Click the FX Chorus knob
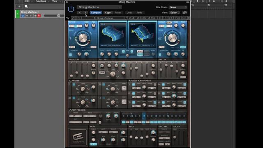Image resolution: width=263 pixels, height=148 pixels. [123, 140]
